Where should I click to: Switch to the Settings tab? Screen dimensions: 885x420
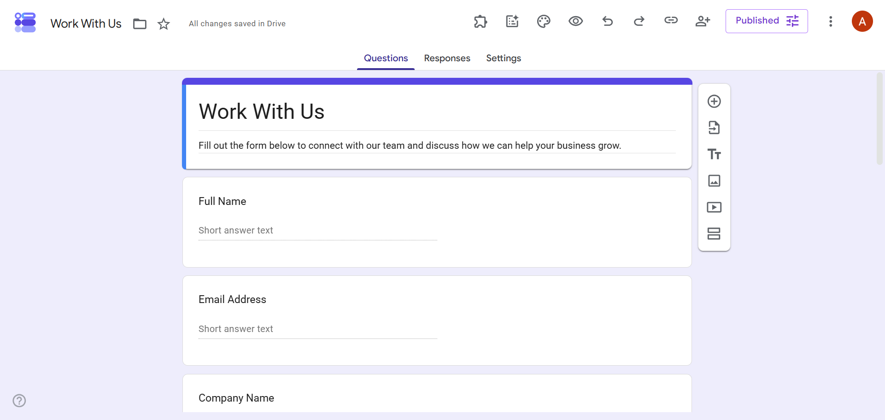[504, 58]
